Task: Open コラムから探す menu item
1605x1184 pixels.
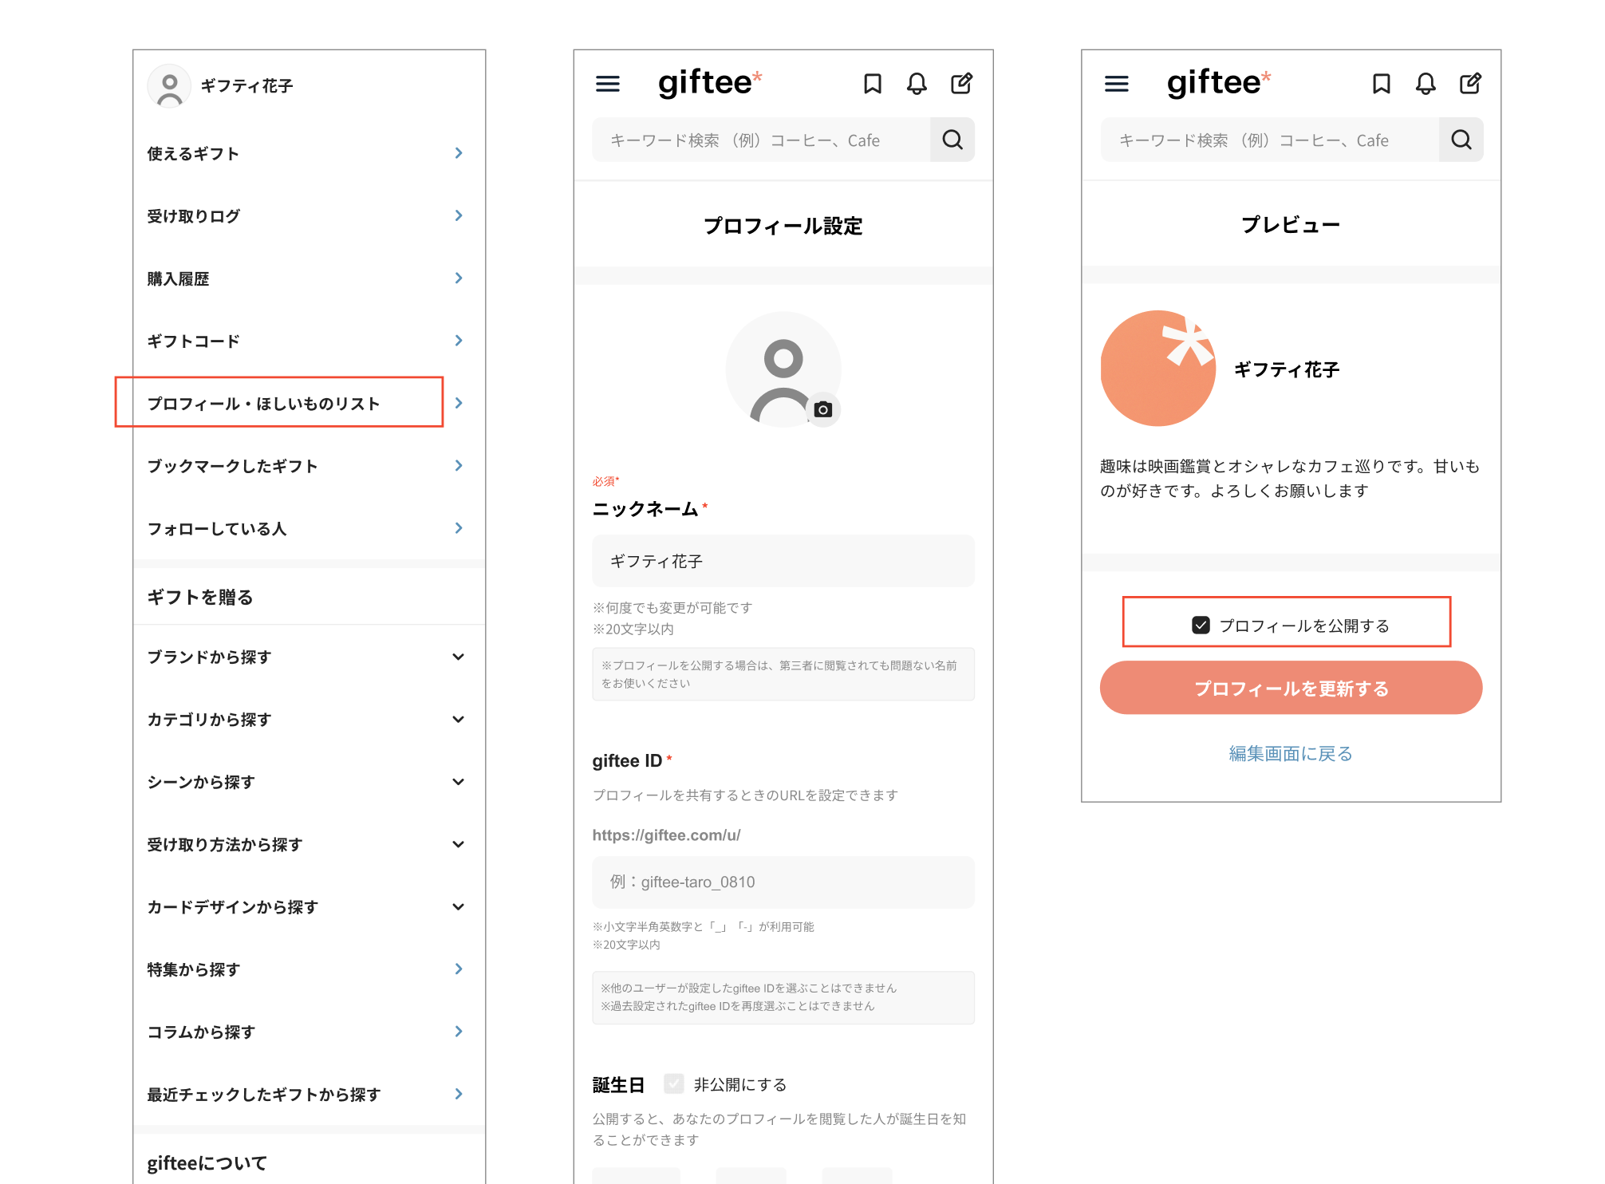Action: pyautogui.click(x=309, y=1032)
